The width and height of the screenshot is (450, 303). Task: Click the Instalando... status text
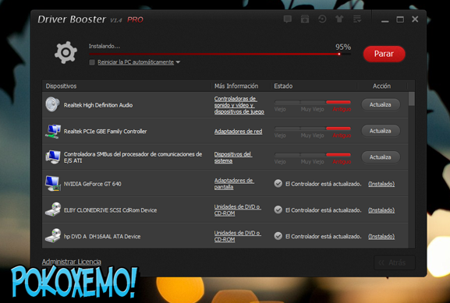[105, 46]
